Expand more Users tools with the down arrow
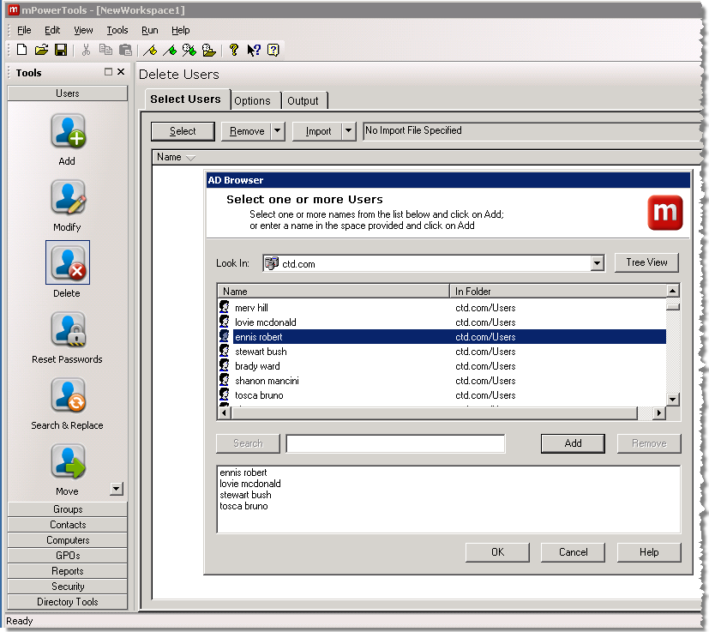 (117, 489)
